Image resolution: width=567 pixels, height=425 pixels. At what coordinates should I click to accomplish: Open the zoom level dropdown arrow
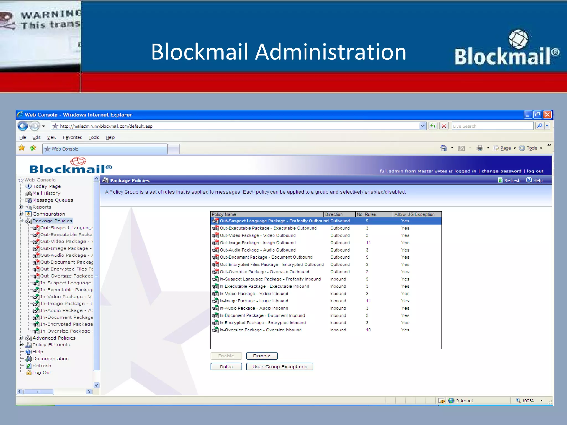541,400
